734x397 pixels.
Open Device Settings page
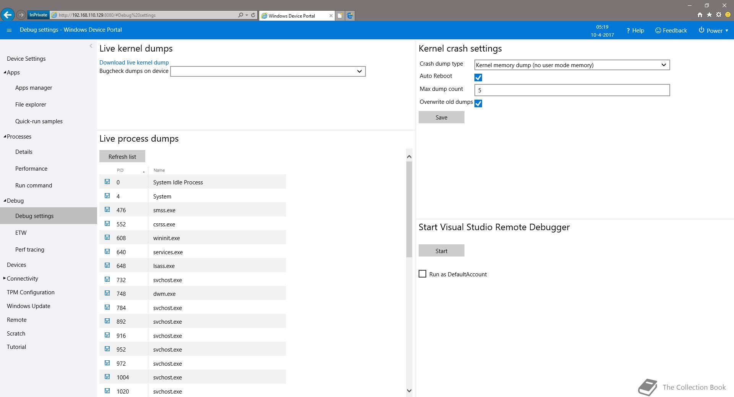[x=26, y=58]
